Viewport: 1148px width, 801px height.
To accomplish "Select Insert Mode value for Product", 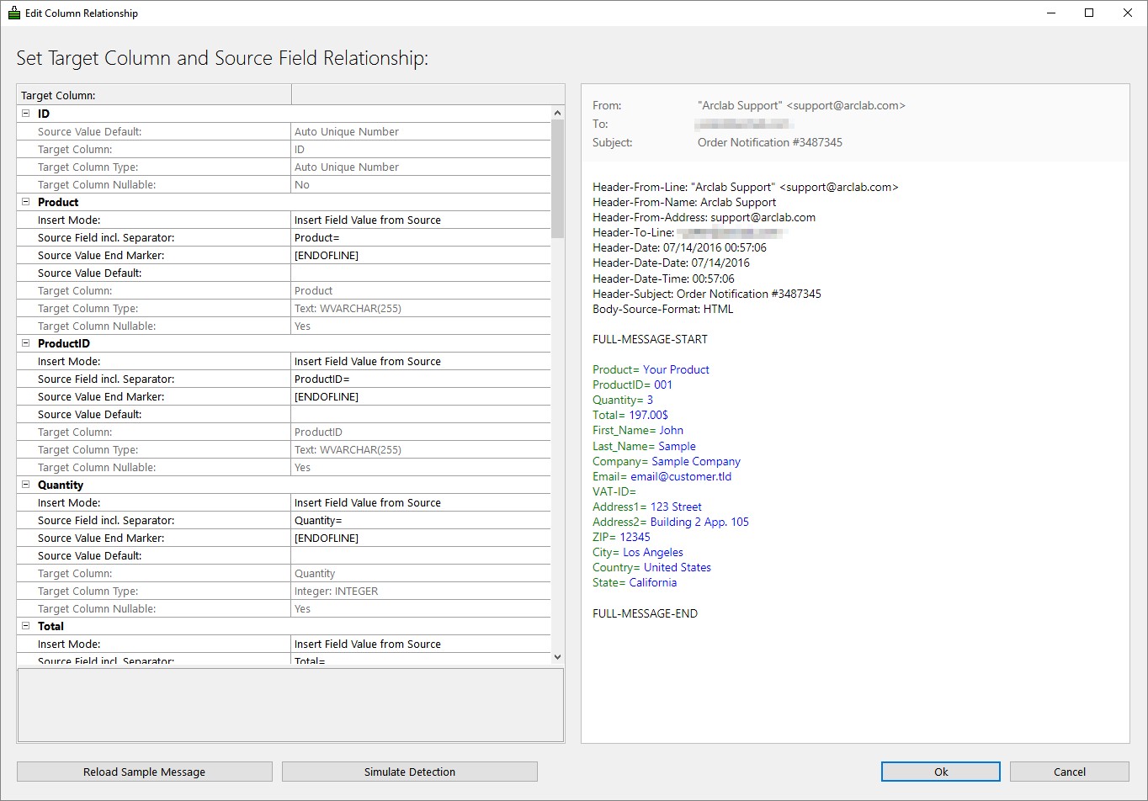I will 420,220.
